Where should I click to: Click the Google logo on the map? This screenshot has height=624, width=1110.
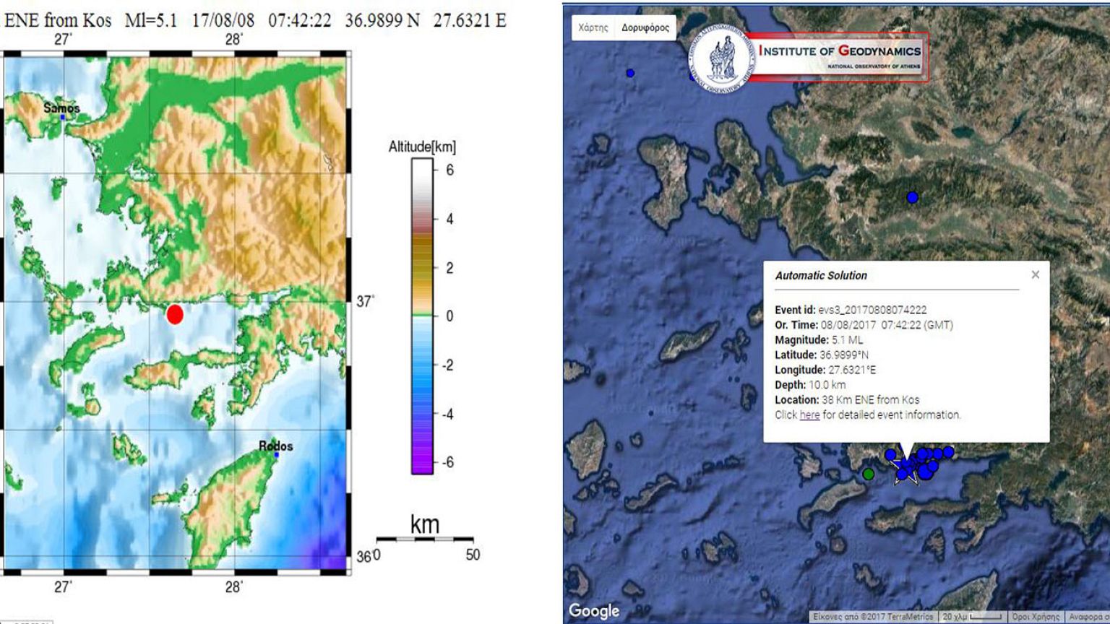(x=594, y=610)
